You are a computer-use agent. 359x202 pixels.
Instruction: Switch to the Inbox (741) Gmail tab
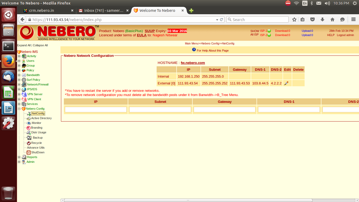point(104,11)
